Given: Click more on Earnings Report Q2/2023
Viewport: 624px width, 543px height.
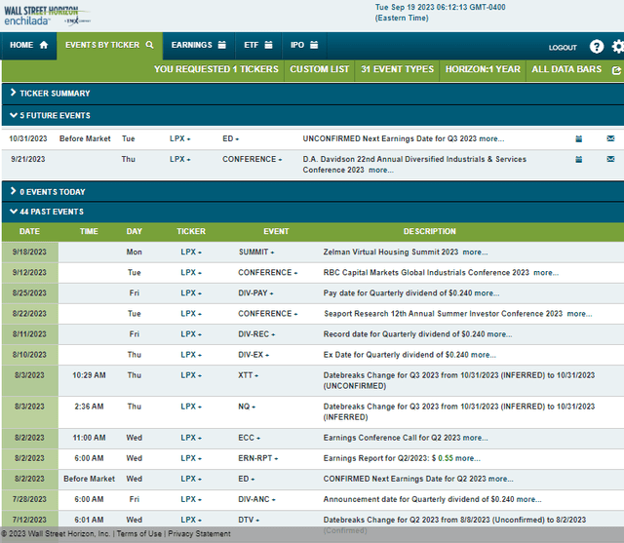Looking at the screenshot, I should (468, 458).
